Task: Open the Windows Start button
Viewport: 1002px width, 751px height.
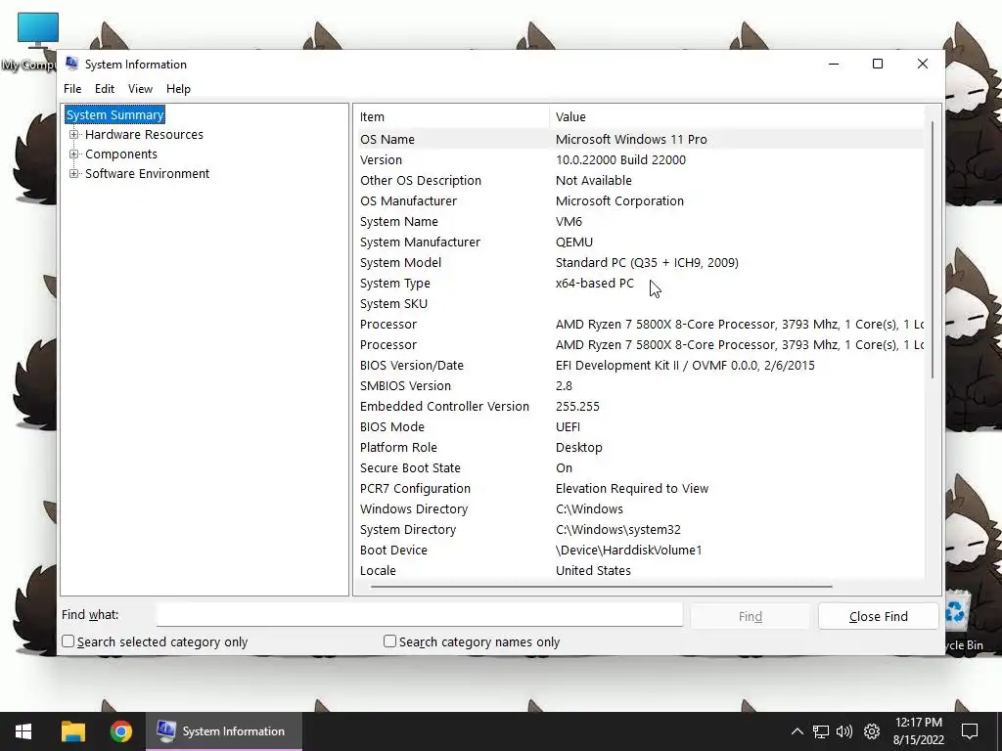Action: (23, 731)
